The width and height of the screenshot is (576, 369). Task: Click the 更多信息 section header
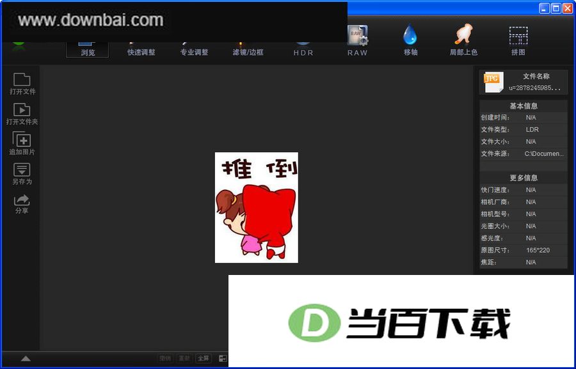524,178
